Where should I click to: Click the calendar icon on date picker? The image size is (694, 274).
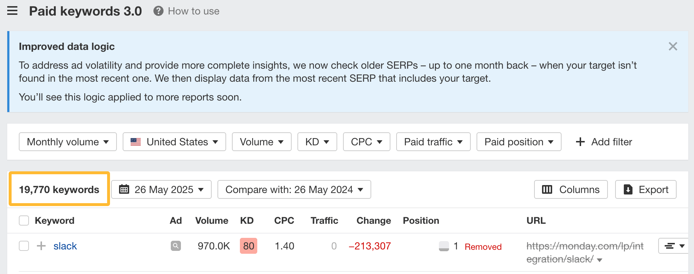(x=124, y=189)
